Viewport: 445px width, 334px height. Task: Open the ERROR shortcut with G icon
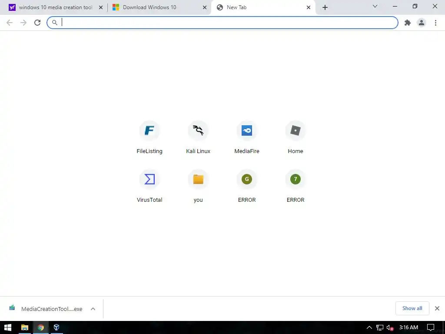[x=247, y=186]
